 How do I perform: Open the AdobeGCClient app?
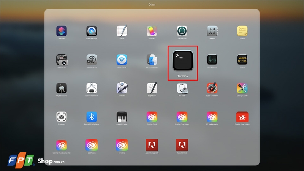click(x=182, y=145)
